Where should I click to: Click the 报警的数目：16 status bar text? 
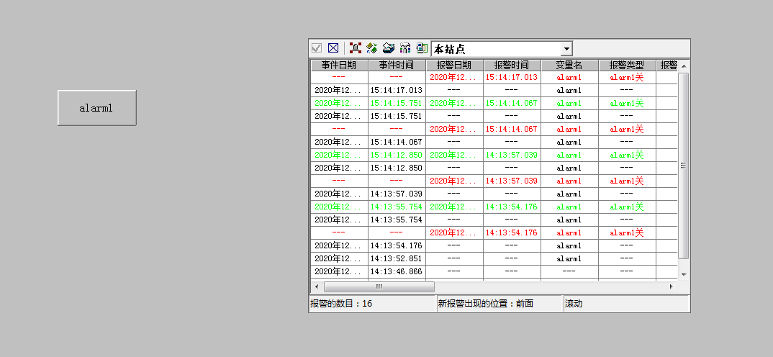pyautogui.click(x=341, y=304)
